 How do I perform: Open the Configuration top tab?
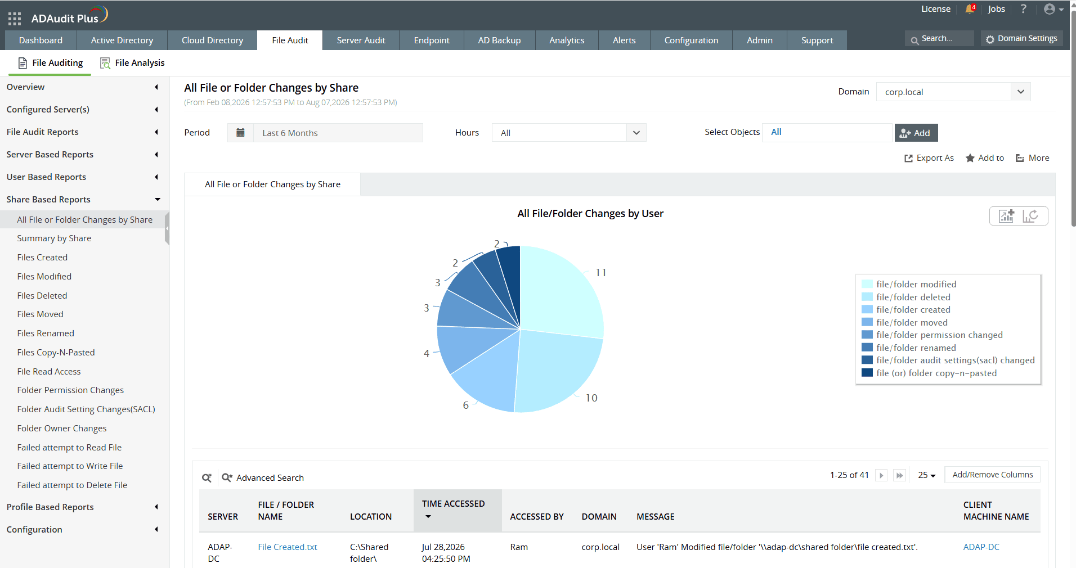coord(691,40)
